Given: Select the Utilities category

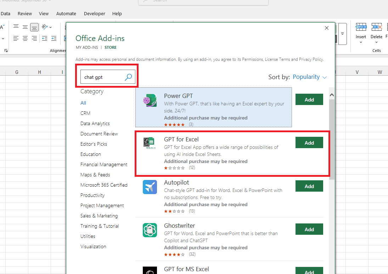Looking at the screenshot, I should click(x=88, y=236).
